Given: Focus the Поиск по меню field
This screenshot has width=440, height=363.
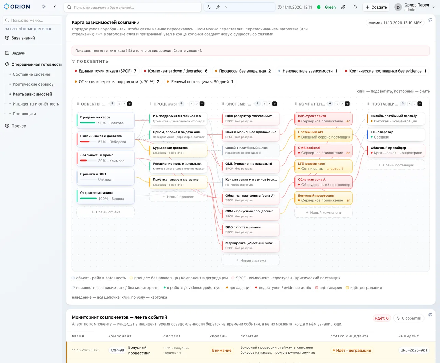Looking at the screenshot, I should tap(32, 20).
